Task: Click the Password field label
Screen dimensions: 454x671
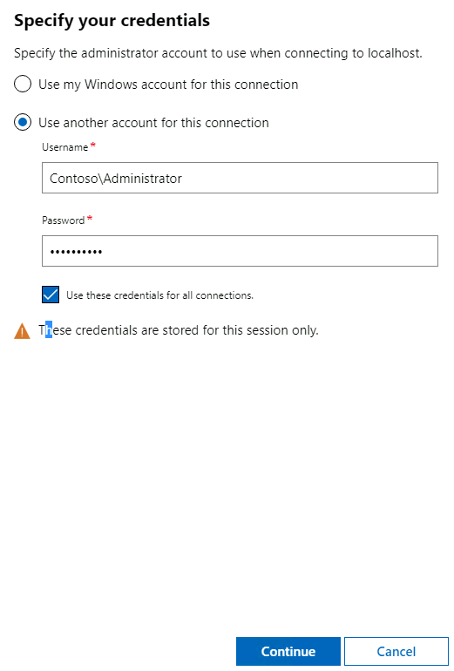Action: click(x=64, y=220)
